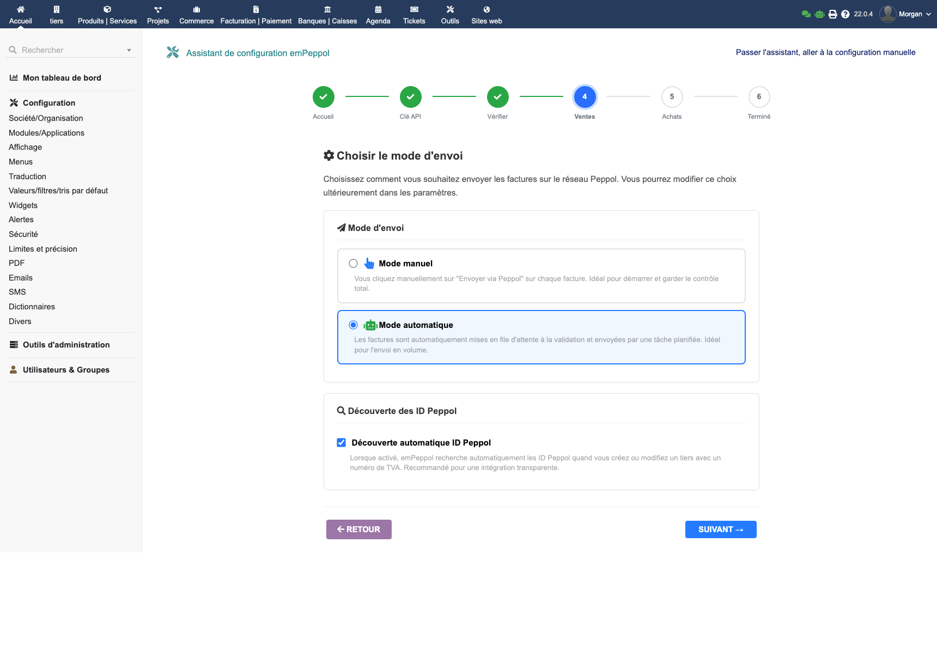This screenshot has height=664, width=937.
Task: Open the Facturation | Paiement menu
Action: pos(256,15)
